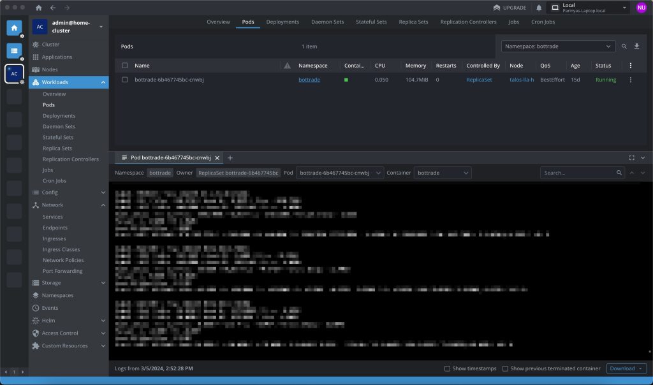Image resolution: width=653 pixels, height=385 pixels.
Task: Click the pod list search icon
Action: [624, 47]
